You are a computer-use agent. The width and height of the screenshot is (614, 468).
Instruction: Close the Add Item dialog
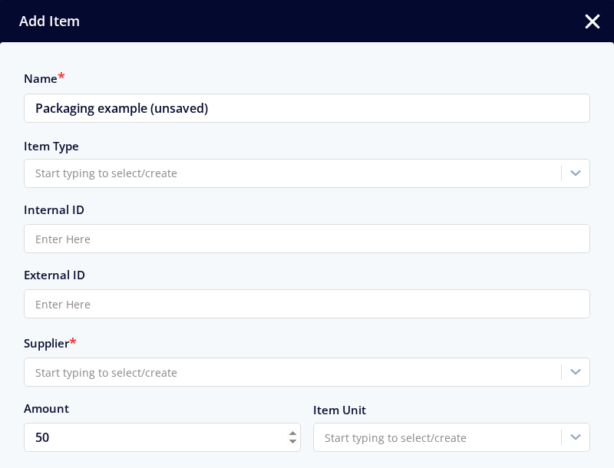(x=592, y=21)
